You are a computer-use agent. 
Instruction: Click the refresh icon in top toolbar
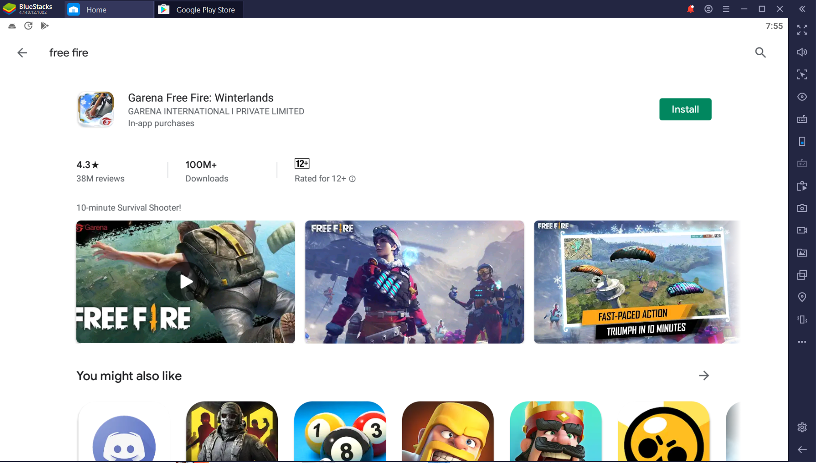pyautogui.click(x=28, y=26)
